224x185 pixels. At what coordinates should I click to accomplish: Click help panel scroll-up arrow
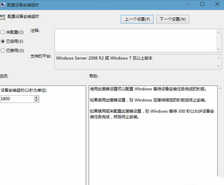pyautogui.click(x=221, y=89)
